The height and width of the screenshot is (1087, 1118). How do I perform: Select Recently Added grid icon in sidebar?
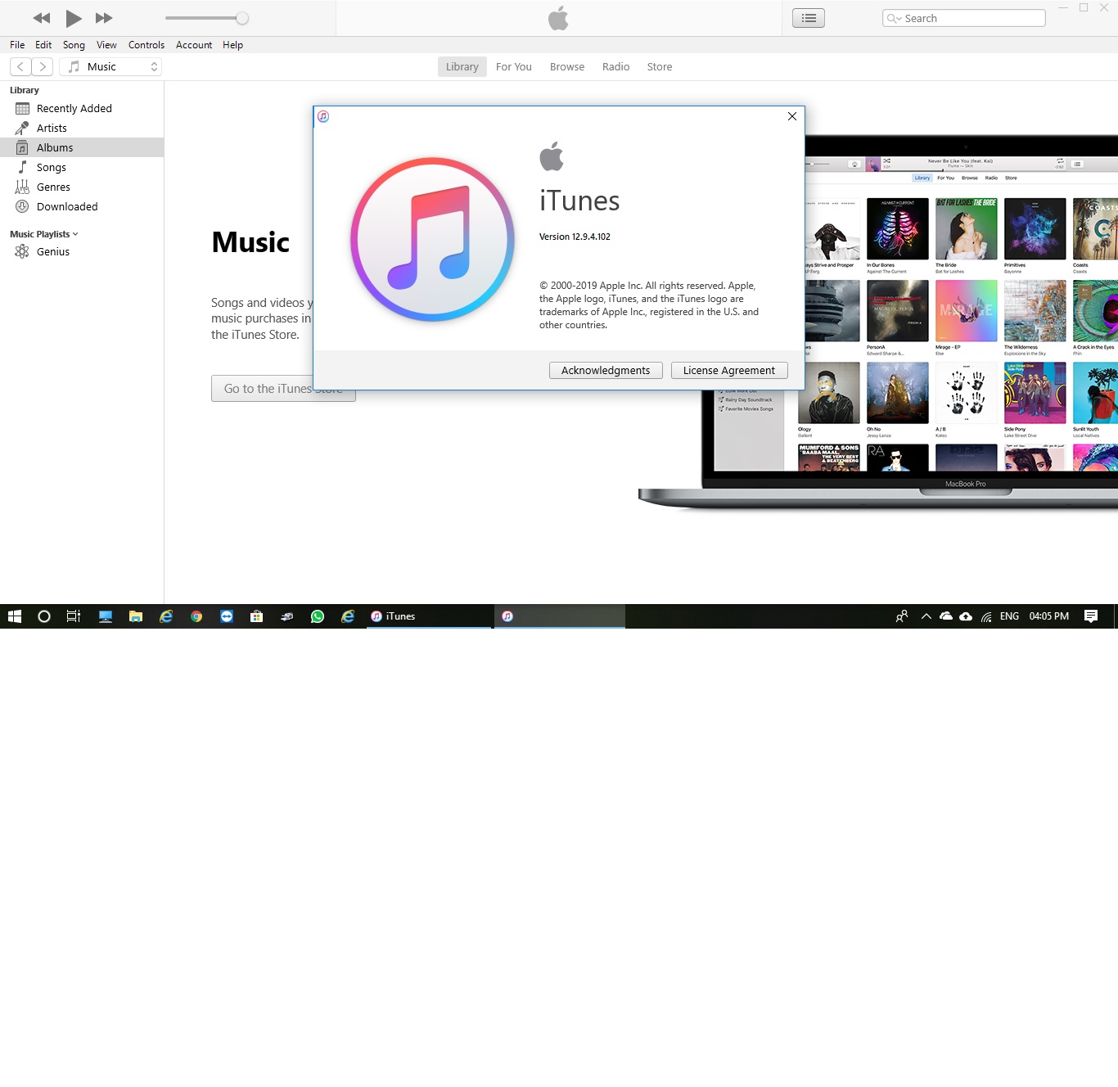coord(22,109)
